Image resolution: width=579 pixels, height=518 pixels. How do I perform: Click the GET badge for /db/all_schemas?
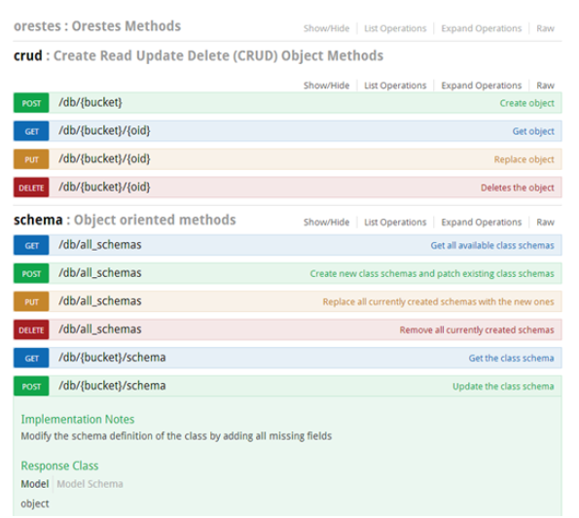tap(31, 245)
